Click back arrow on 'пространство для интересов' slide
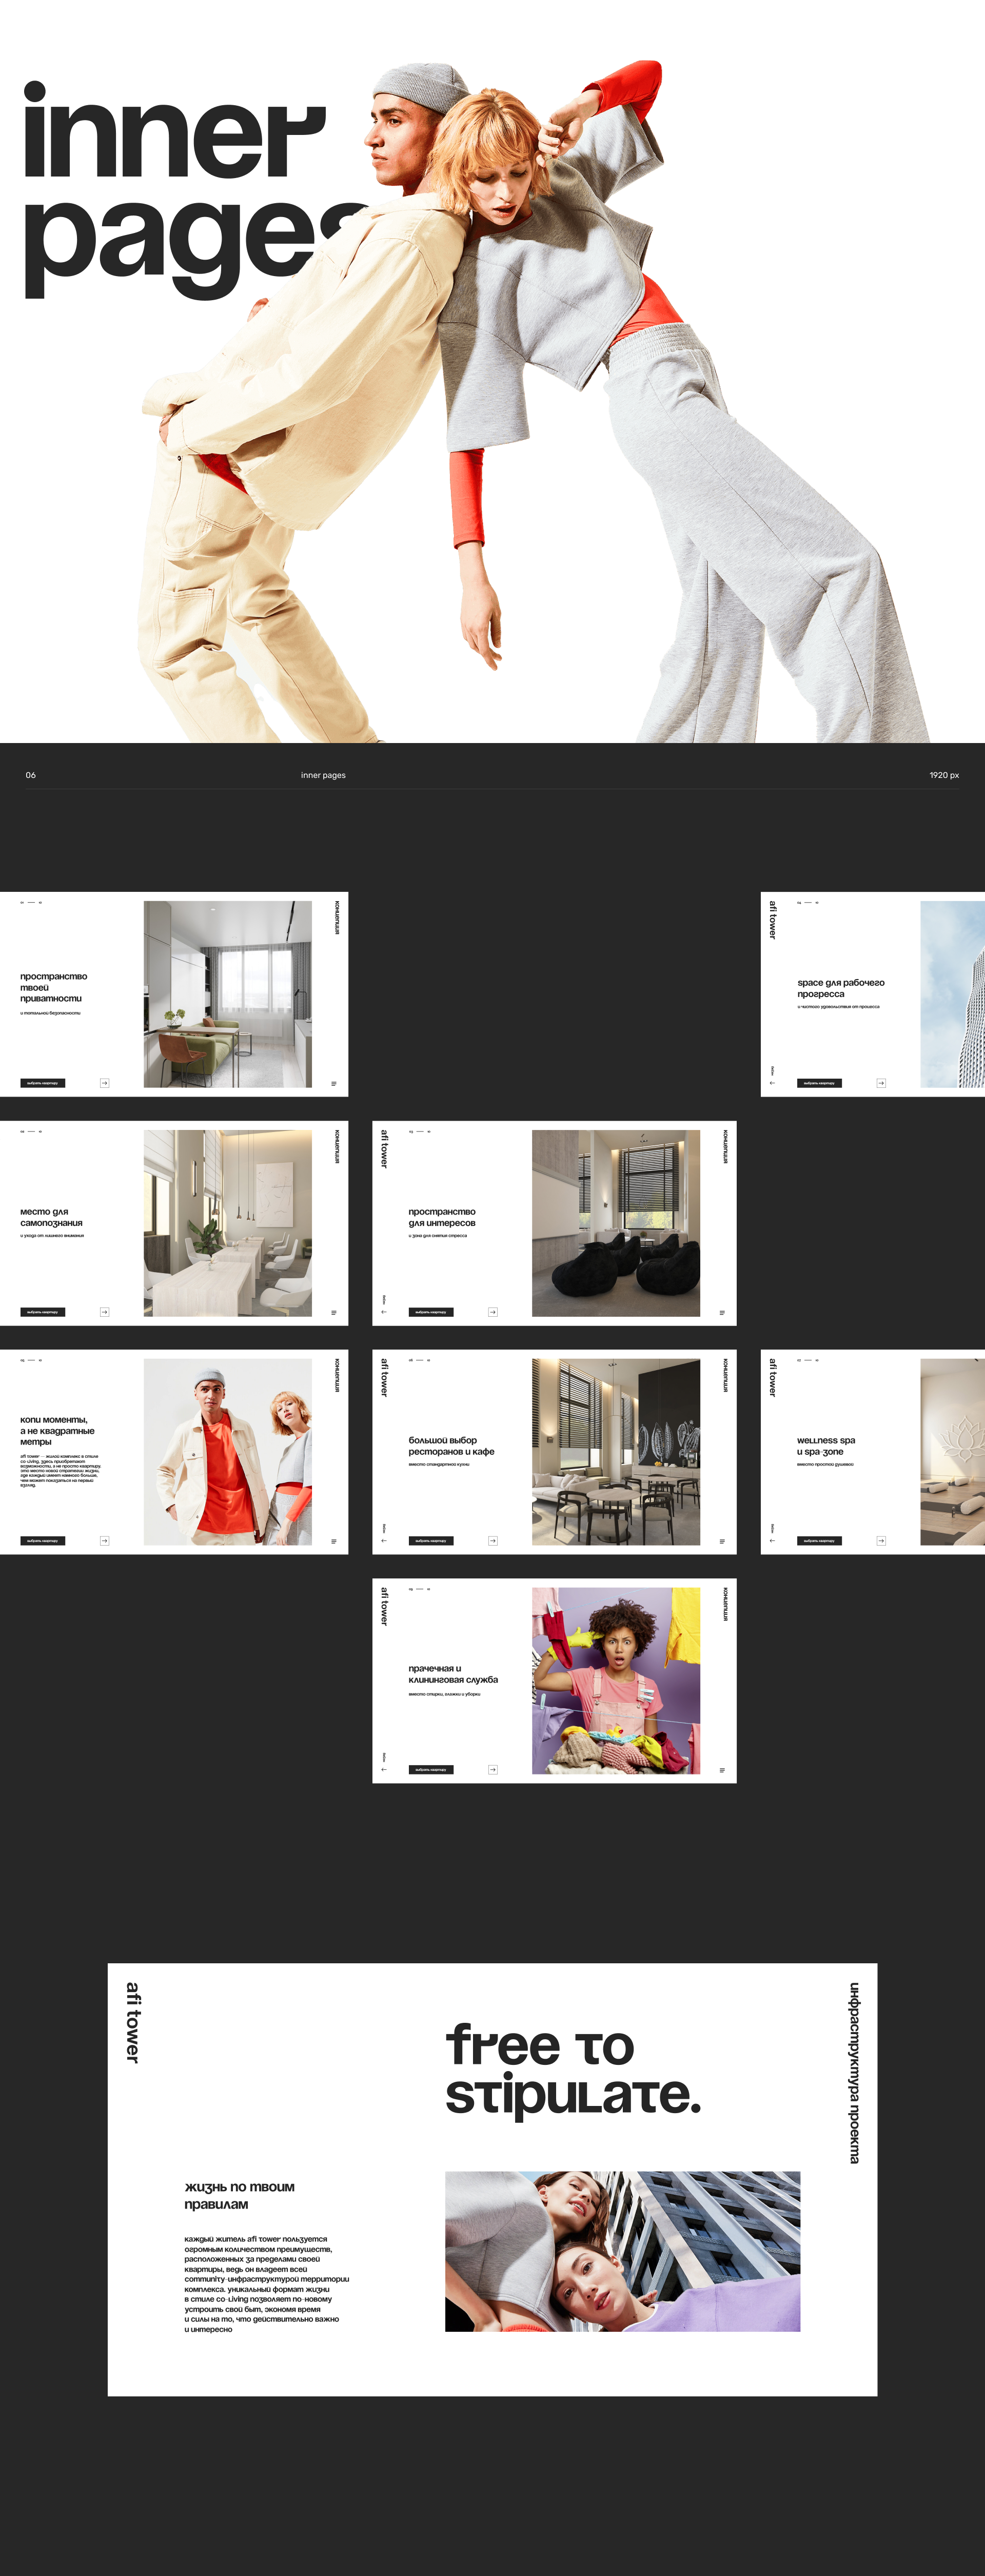The width and height of the screenshot is (985, 2576). [x=384, y=1312]
